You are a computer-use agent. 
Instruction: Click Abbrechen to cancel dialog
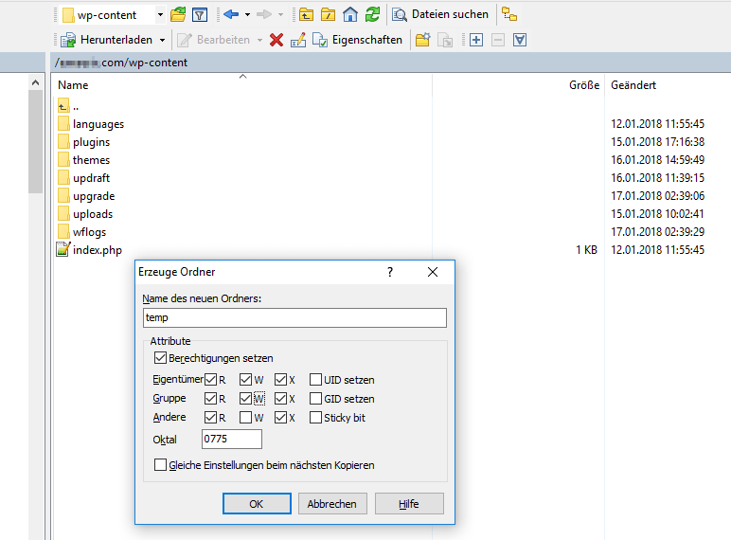pyautogui.click(x=332, y=504)
